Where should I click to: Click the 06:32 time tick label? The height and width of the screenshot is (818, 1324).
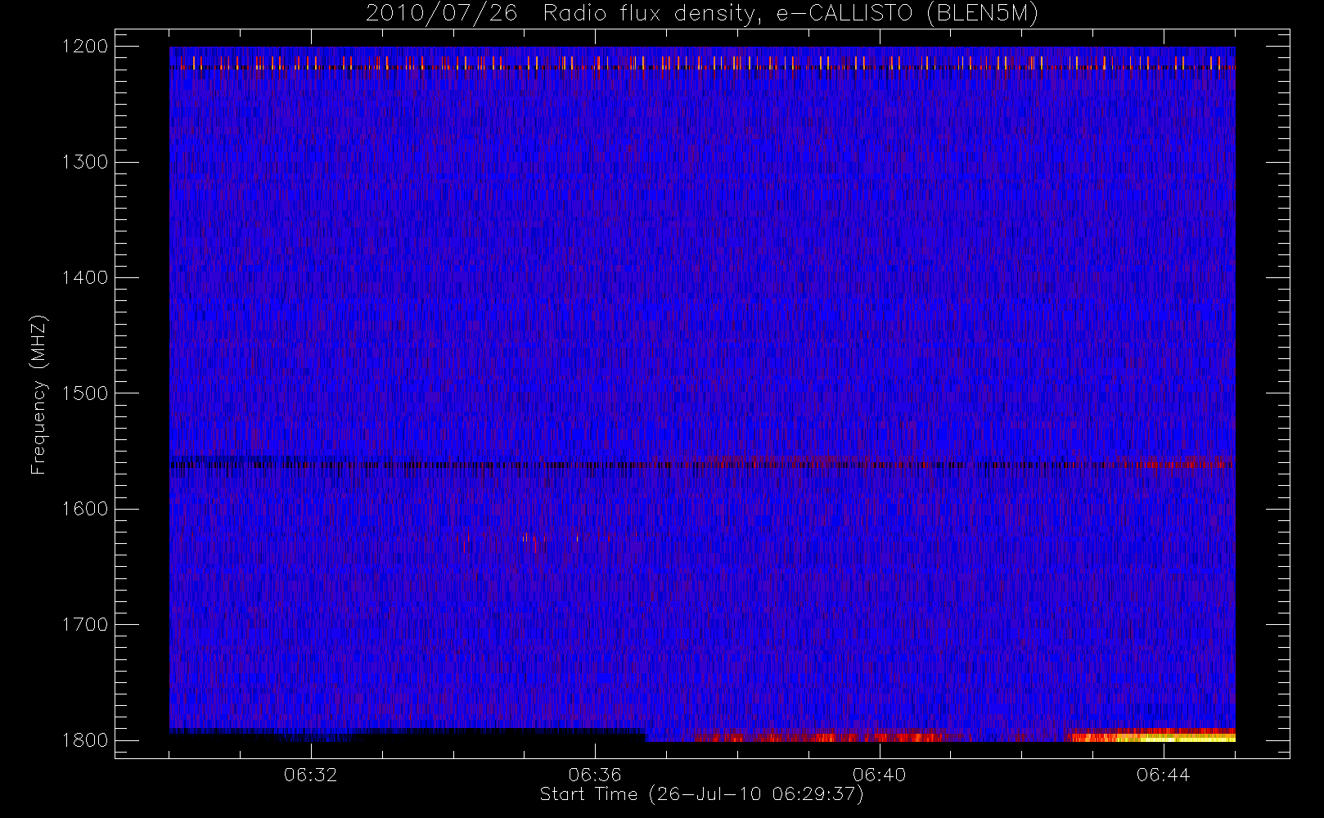tap(310, 775)
